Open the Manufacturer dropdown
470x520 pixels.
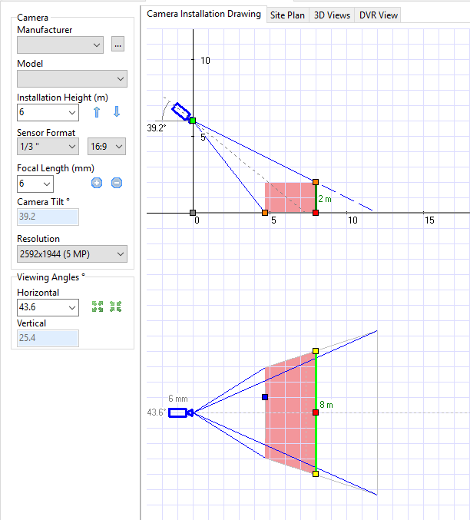coord(60,45)
